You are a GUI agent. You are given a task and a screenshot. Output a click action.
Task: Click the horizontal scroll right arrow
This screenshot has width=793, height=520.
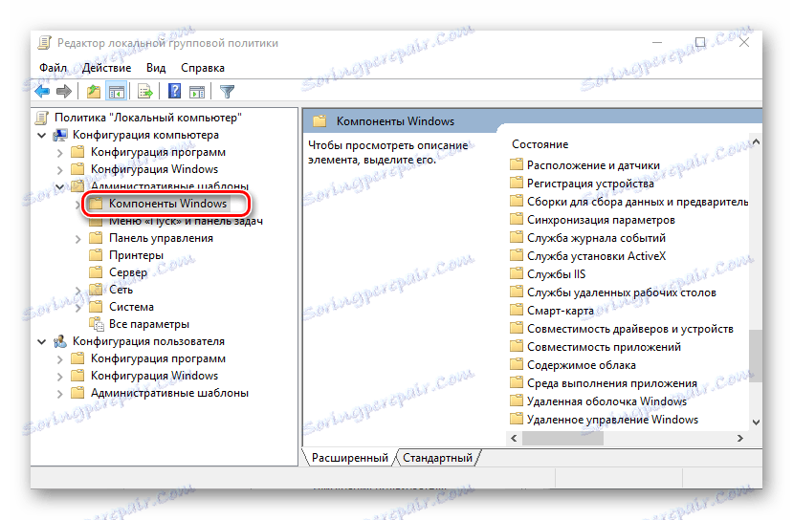click(739, 438)
